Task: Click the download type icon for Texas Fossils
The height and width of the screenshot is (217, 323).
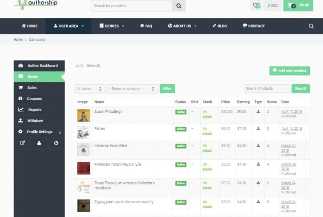Action: 258,183
